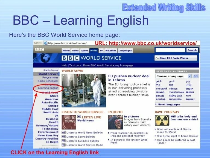Click the speaker icon beside LISTEN LIVE
The image size is (210, 158).
[x=79, y=117]
